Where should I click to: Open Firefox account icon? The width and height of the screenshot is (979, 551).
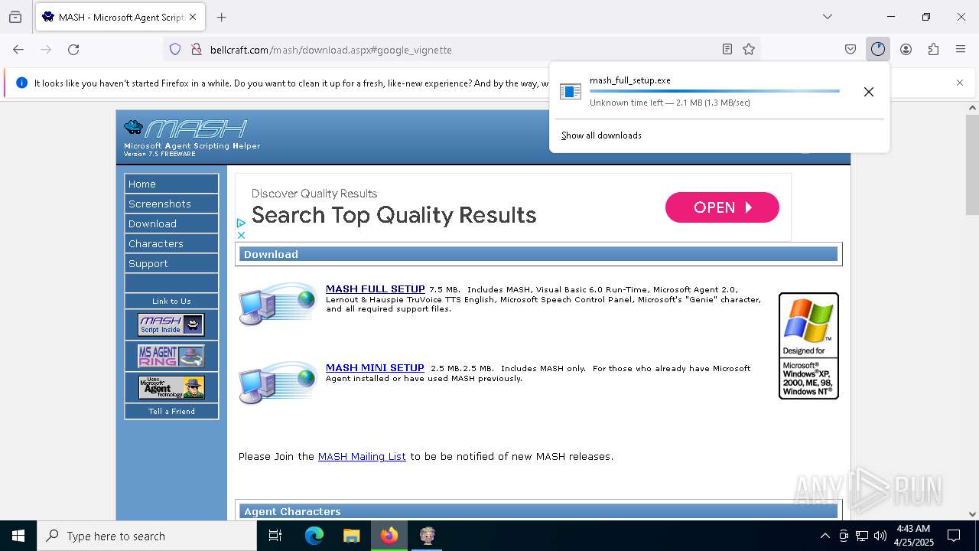pos(906,49)
